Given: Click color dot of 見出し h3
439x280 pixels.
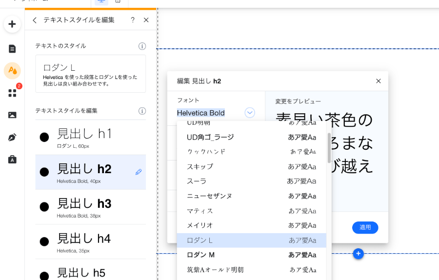Looking at the screenshot, I should point(44,207).
